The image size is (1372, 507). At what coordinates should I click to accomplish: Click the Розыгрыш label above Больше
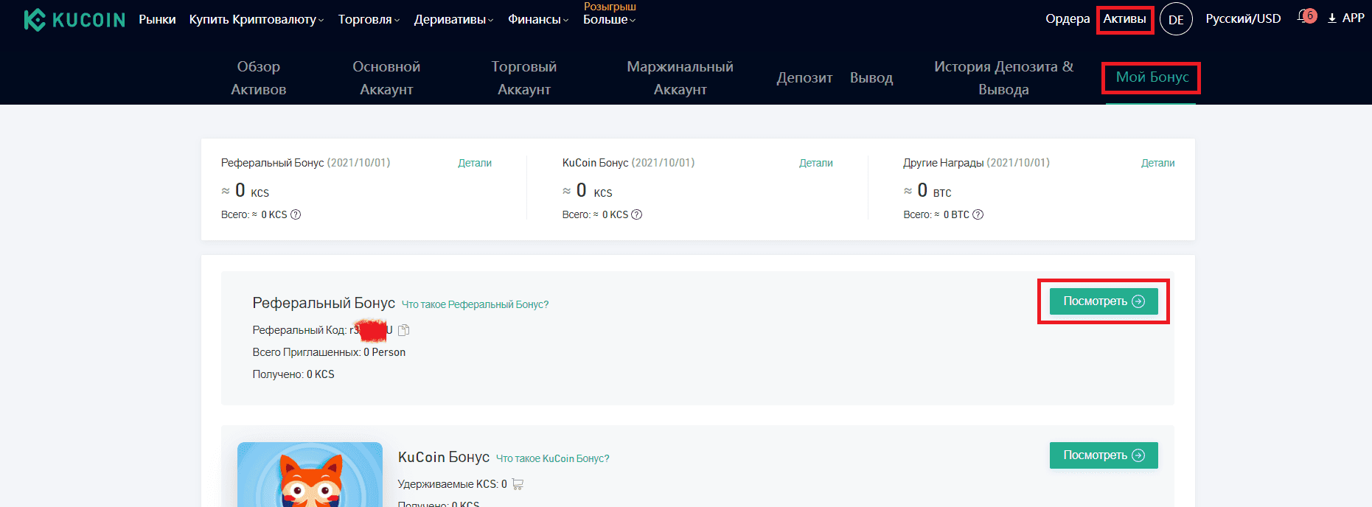coord(610,6)
